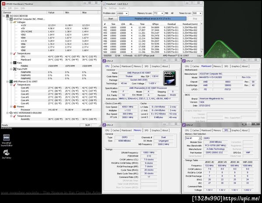Click the LinX title bar icon
The width and height of the screenshot is (262, 203).
tap(104, 3)
